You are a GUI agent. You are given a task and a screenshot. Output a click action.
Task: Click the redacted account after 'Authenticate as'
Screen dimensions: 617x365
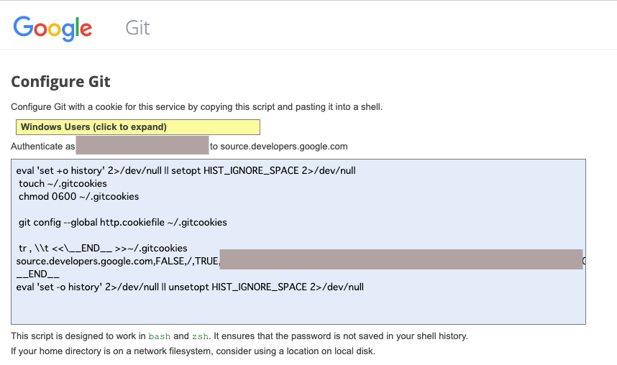tap(142, 146)
